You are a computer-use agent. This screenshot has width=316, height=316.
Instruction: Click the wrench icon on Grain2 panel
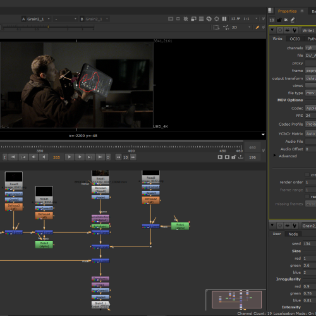(295, 226)
